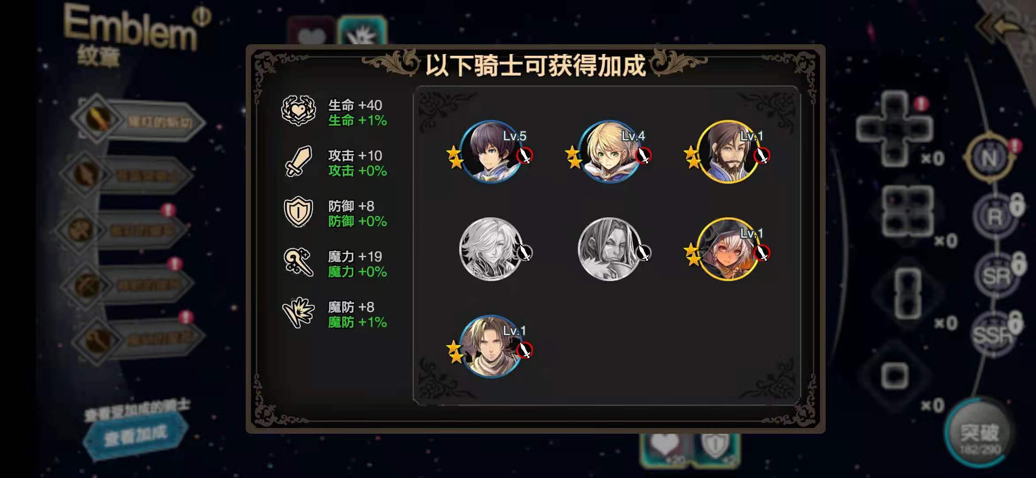This screenshot has width=1036, height=478.
Task: Switch to the locked SR rarity node
Action: [x=996, y=276]
